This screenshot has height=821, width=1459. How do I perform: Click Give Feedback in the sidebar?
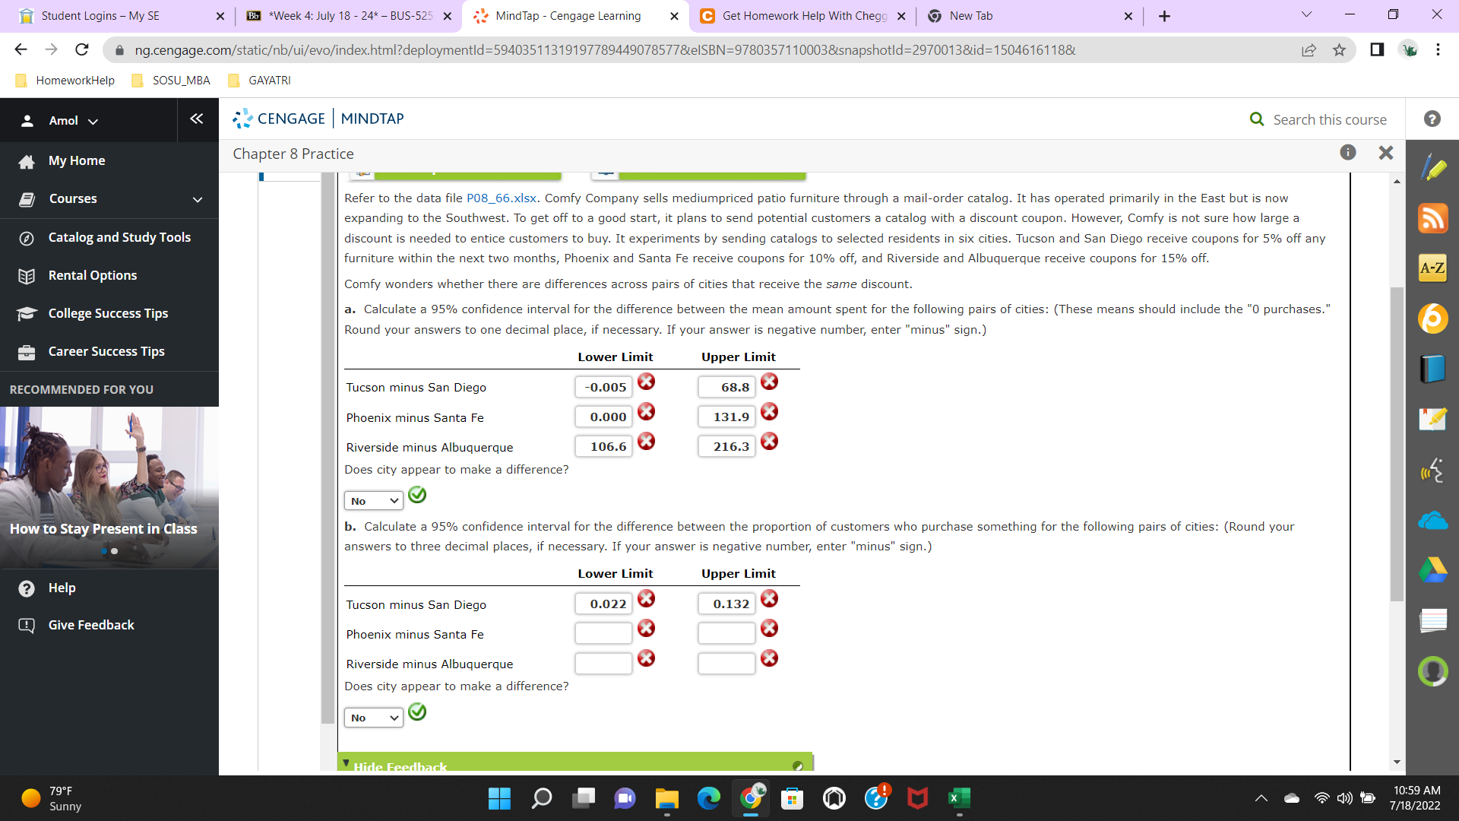(91, 625)
